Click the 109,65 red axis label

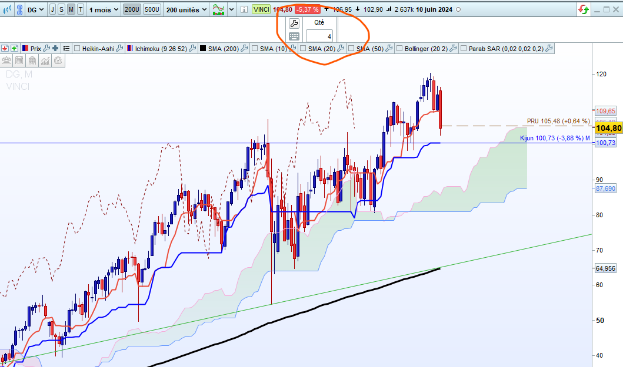605,111
